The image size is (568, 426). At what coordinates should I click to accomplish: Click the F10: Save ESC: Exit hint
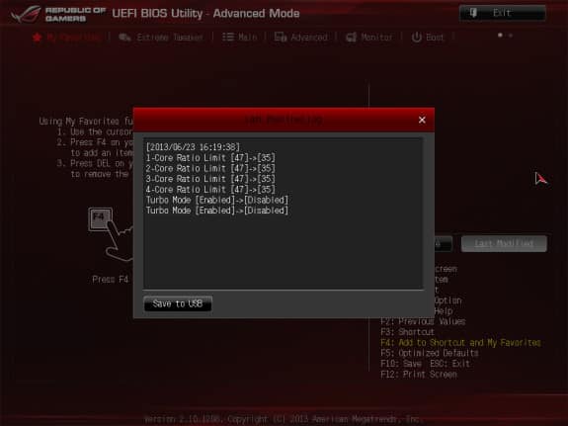426,364
